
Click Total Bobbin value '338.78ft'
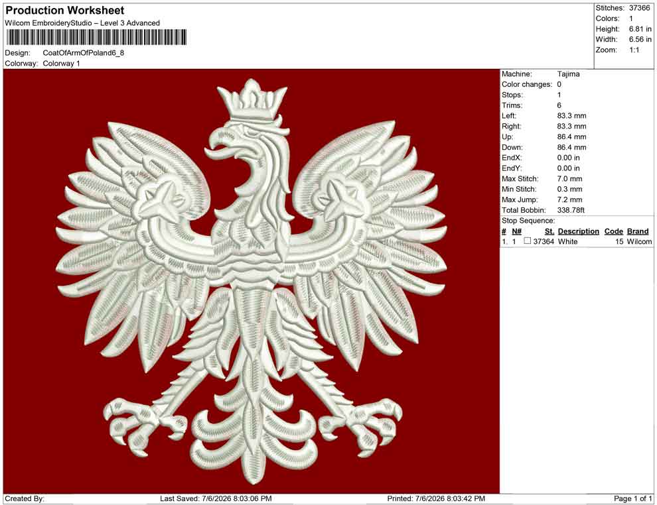[571, 210]
